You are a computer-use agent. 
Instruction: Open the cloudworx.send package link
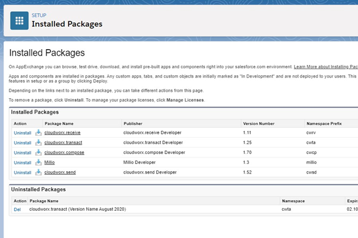(x=60, y=172)
